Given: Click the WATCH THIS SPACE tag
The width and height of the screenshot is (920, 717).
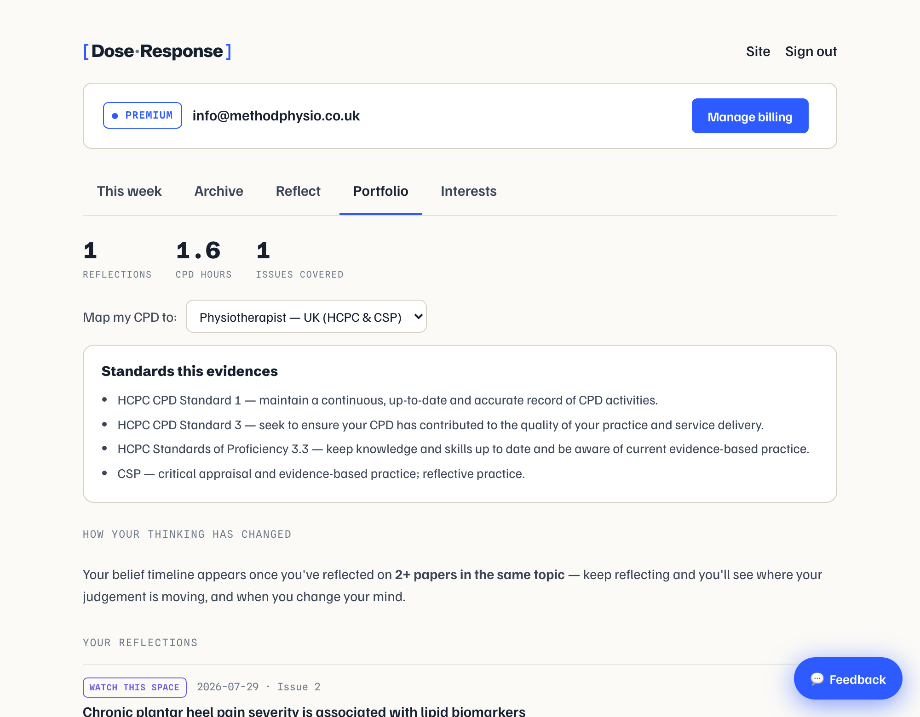Looking at the screenshot, I should pos(134,687).
